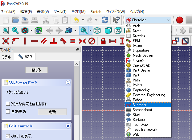The image size is (192, 140).
Task: Click the Print icon
Action: 35,20
